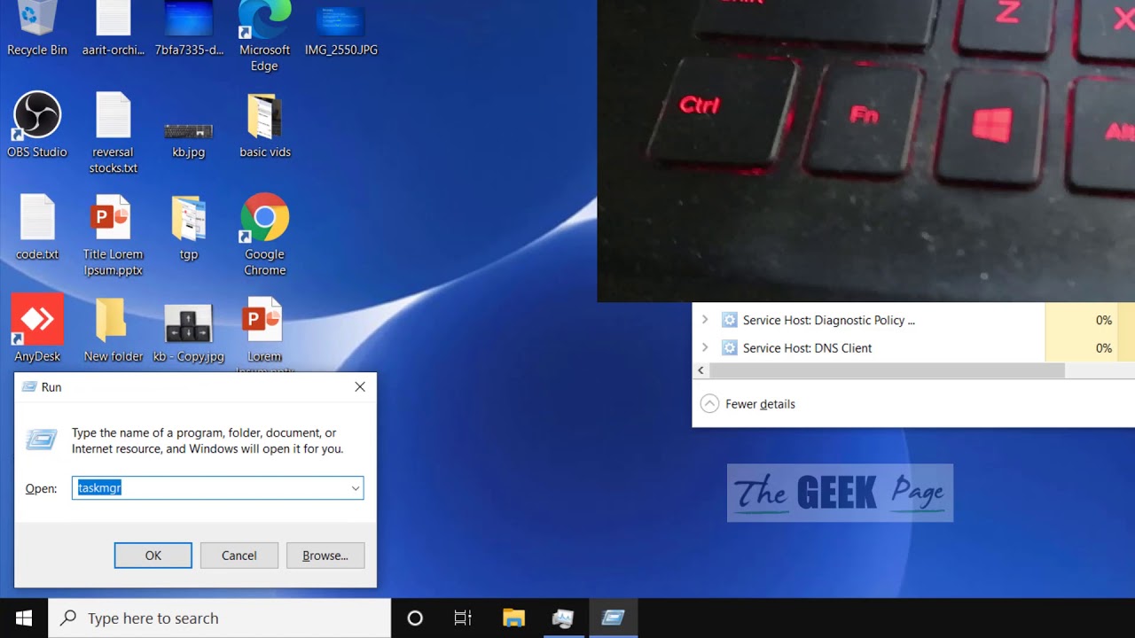Launch the AnyDesk shortcut
The height and width of the screenshot is (638, 1135).
click(x=37, y=328)
